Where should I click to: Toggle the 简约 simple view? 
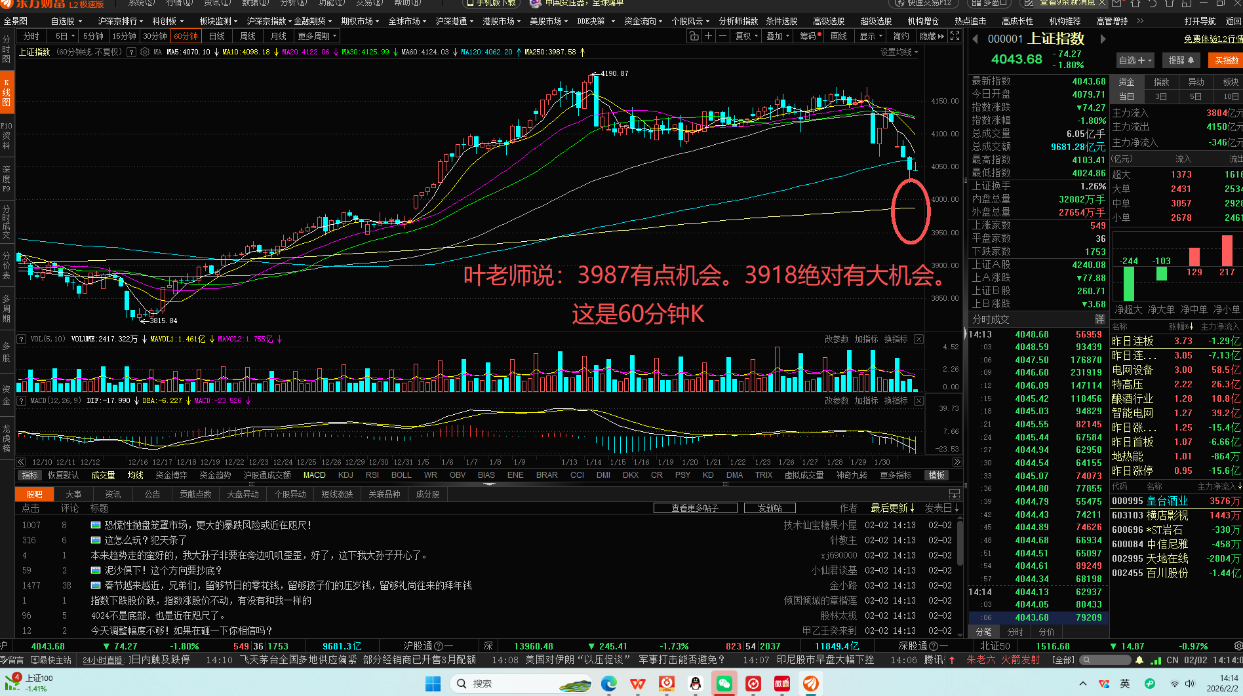tap(901, 36)
